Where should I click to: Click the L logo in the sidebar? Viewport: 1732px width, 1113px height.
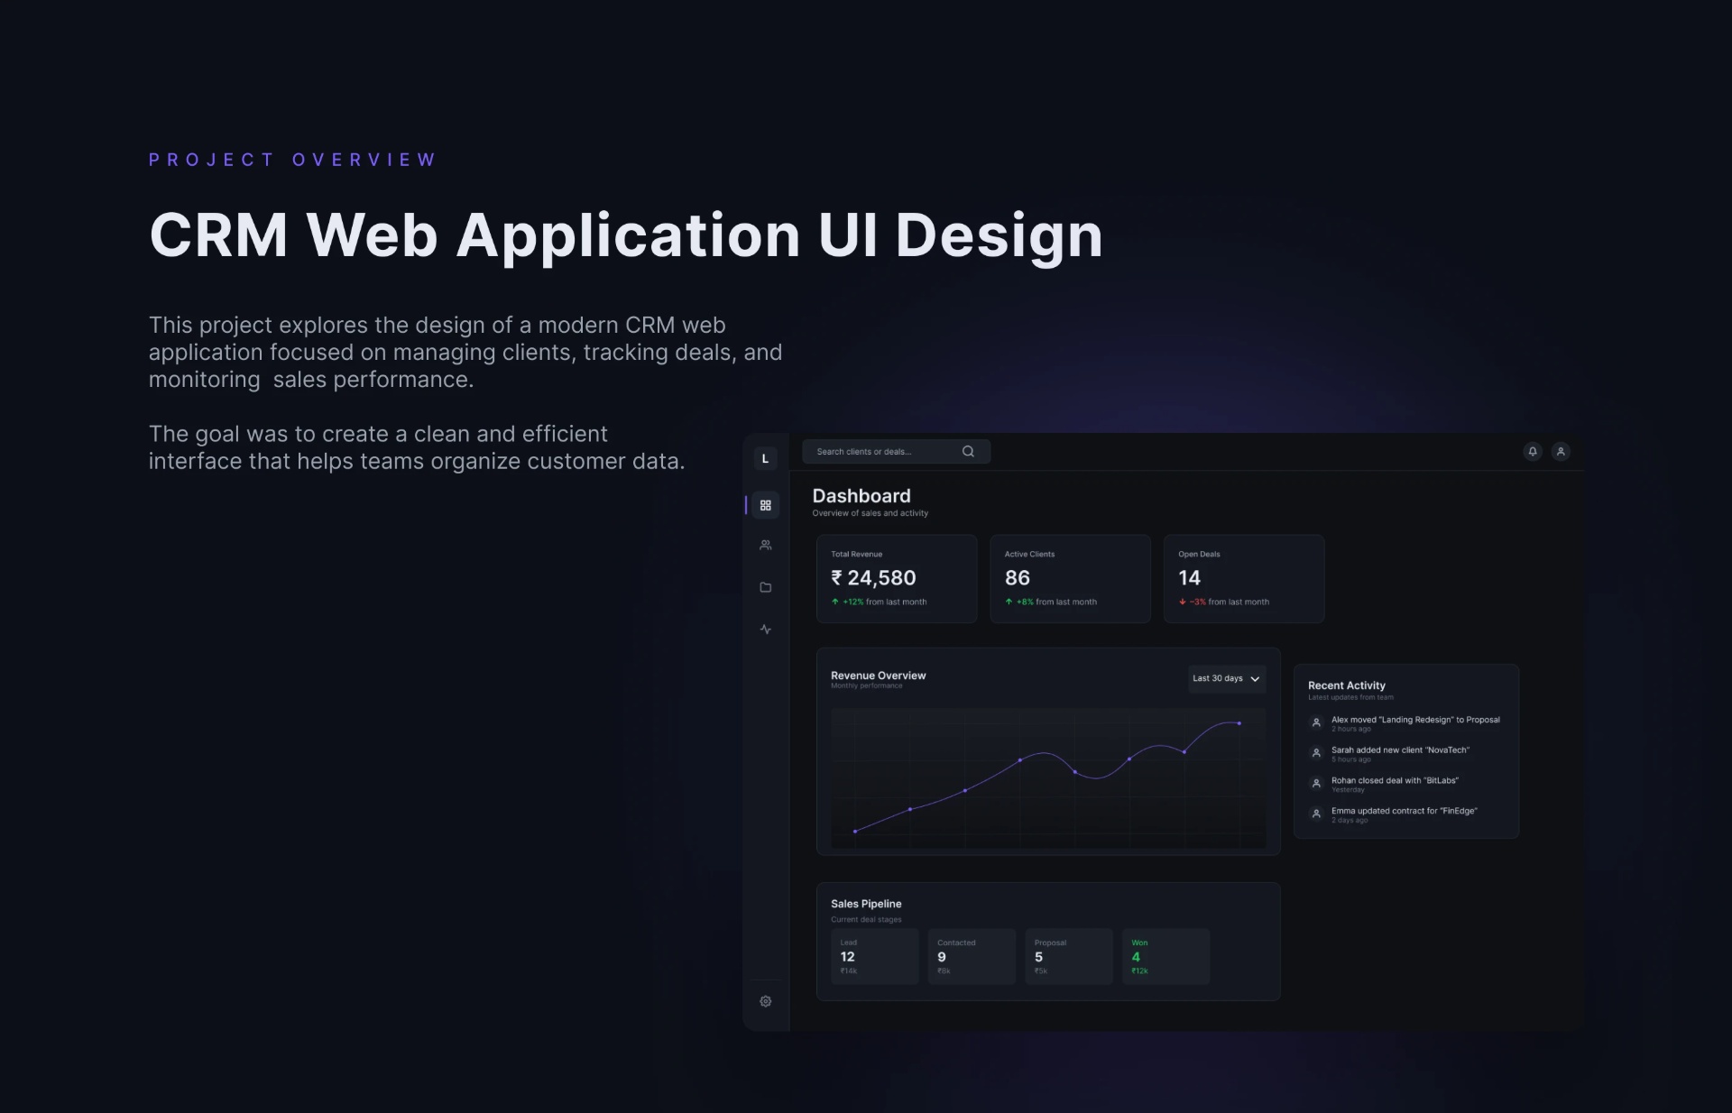[765, 458]
